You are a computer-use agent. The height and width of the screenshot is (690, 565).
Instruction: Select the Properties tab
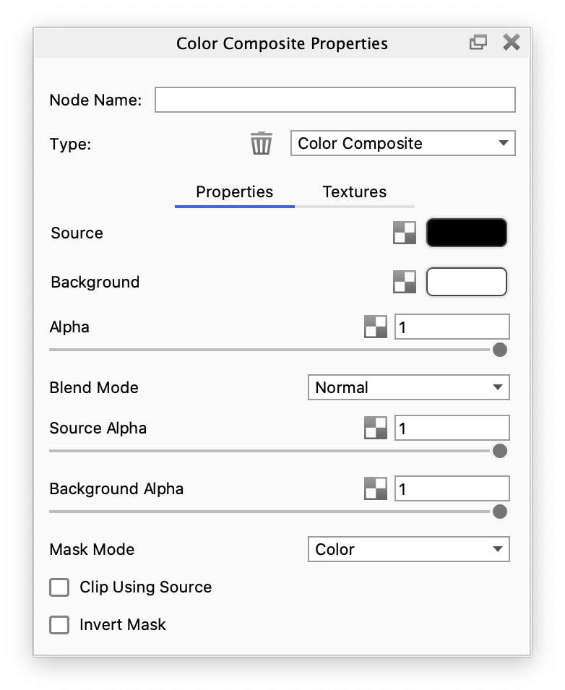tap(235, 192)
